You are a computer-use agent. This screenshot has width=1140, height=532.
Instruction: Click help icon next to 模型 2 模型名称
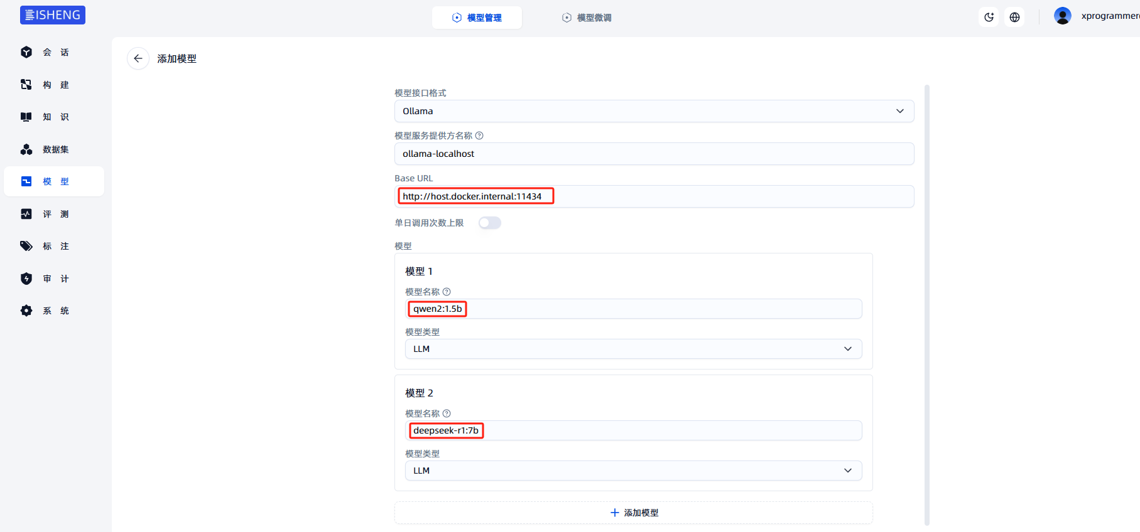point(447,413)
